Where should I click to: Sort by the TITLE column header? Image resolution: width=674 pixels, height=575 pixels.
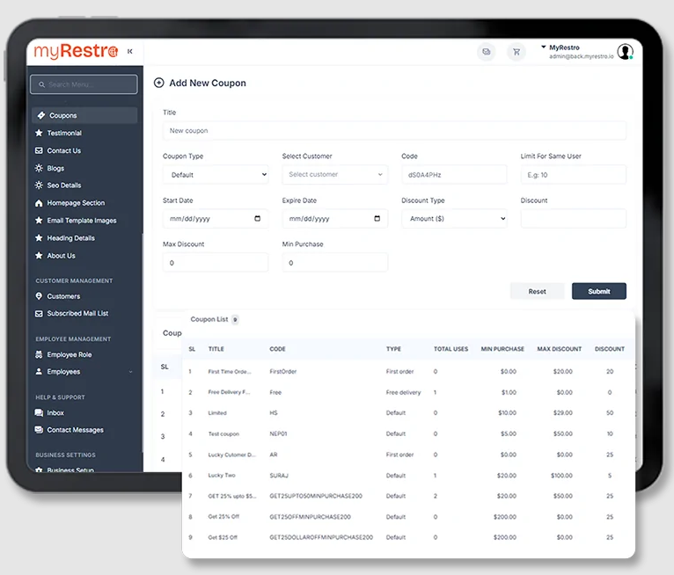pyautogui.click(x=216, y=349)
